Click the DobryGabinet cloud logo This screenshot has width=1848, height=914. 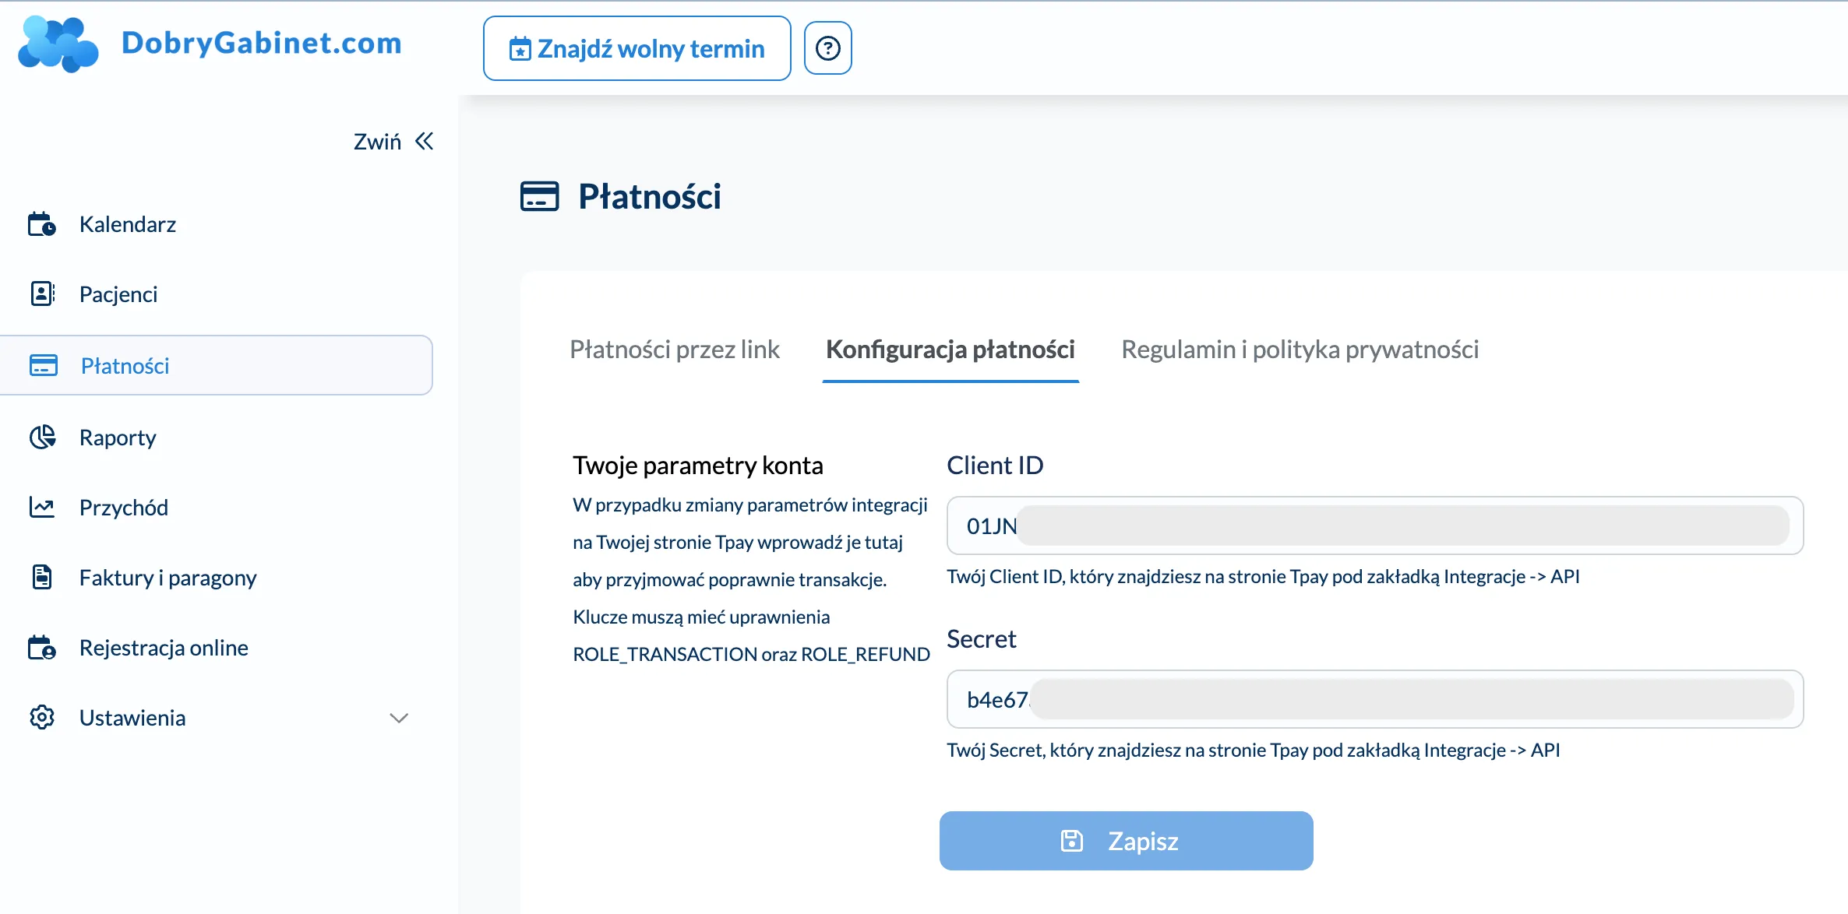[58, 44]
